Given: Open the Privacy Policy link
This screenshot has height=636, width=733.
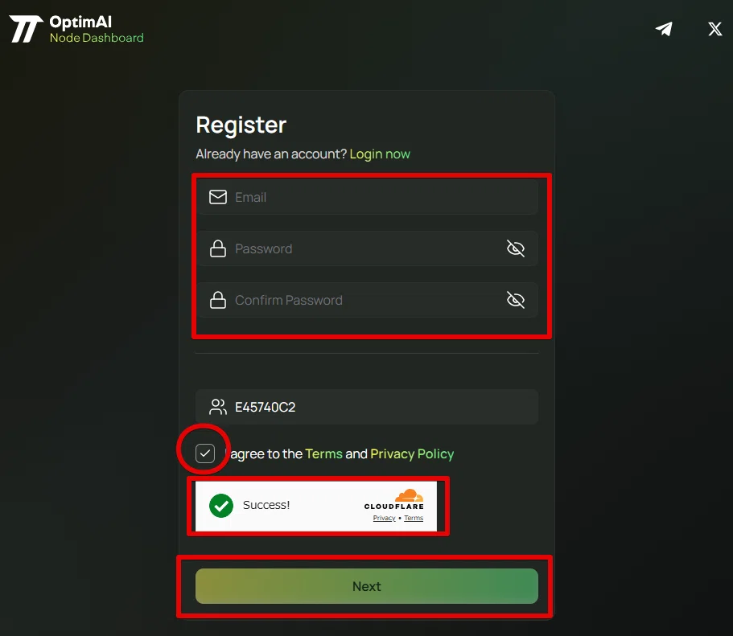Looking at the screenshot, I should [412, 454].
